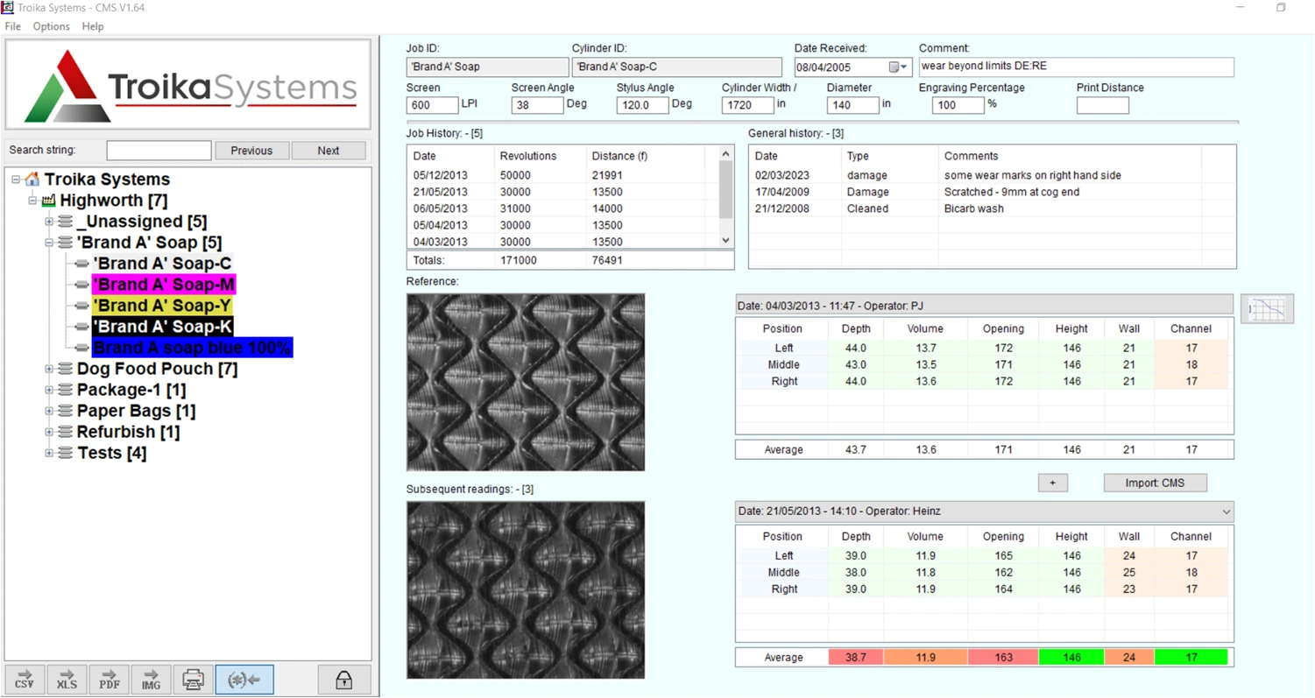The width and height of the screenshot is (1315, 698).
Task: Click the XLS export icon
Action: point(67,680)
